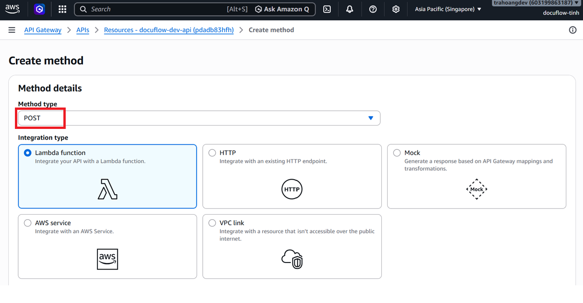Go to APIs breadcrumb
Viewport: 583px width, 303px height.
click(82, 30)
